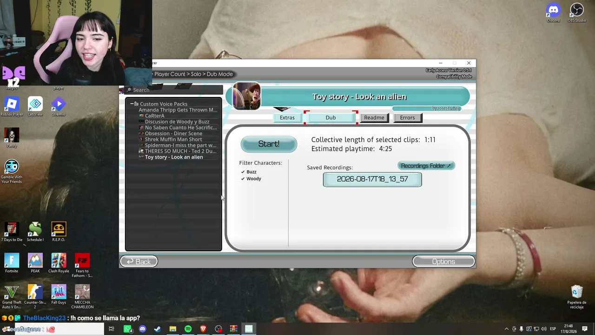Open OBS Studio desktop shortcut
The height and width of the screenshot is (335, 595).
(x=576, y=13)
